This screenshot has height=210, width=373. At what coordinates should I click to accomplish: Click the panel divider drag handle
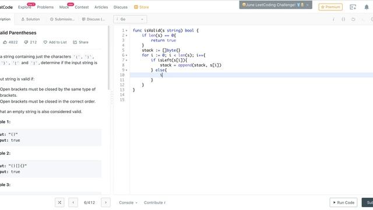(x=112, y=97)
